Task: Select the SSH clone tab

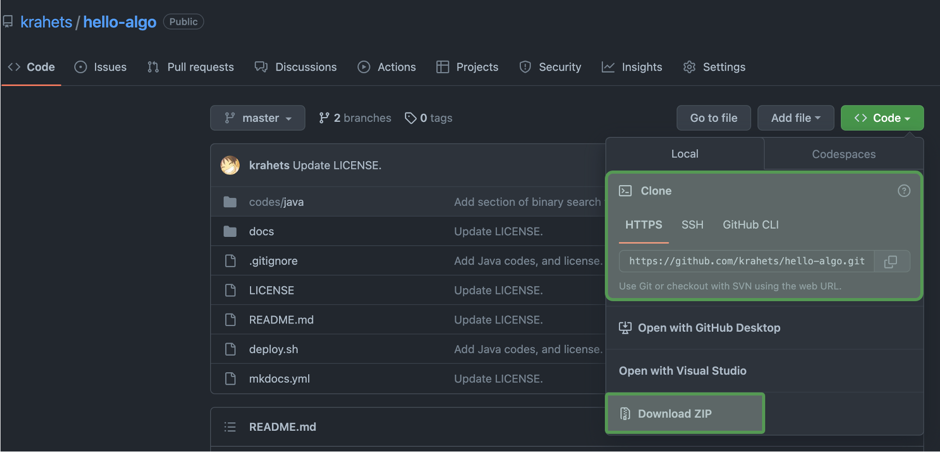Action: click(692, 225)
